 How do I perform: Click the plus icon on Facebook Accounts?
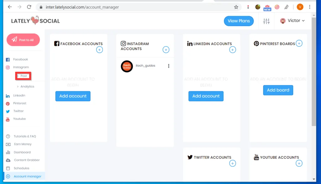[99, 50]
